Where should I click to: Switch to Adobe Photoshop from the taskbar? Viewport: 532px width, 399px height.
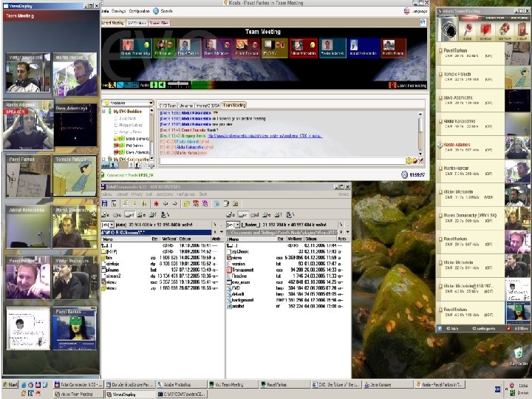click(x=181, y=384)
